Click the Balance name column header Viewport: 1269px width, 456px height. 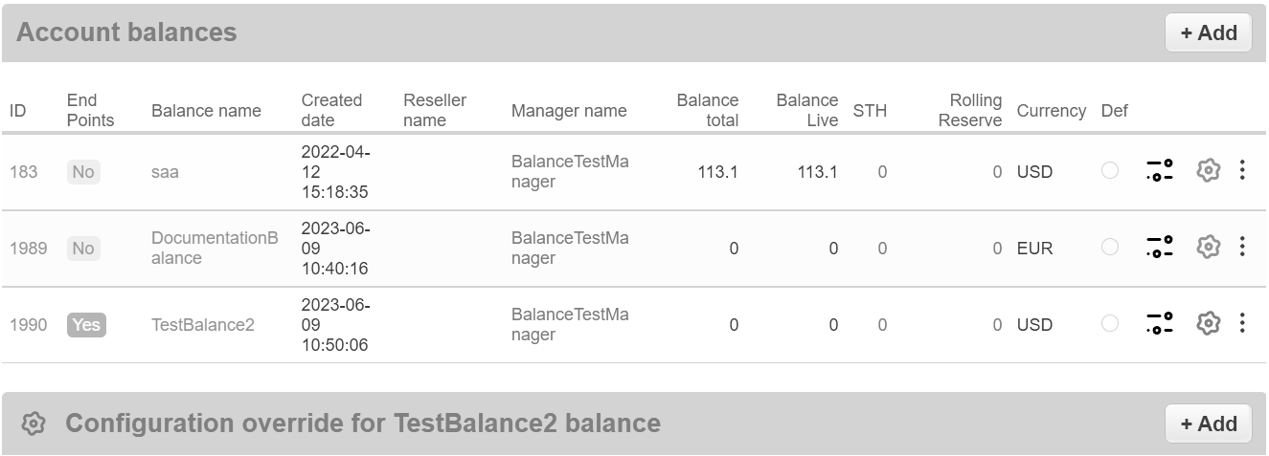pyautogui.click(x=206, y=111)
